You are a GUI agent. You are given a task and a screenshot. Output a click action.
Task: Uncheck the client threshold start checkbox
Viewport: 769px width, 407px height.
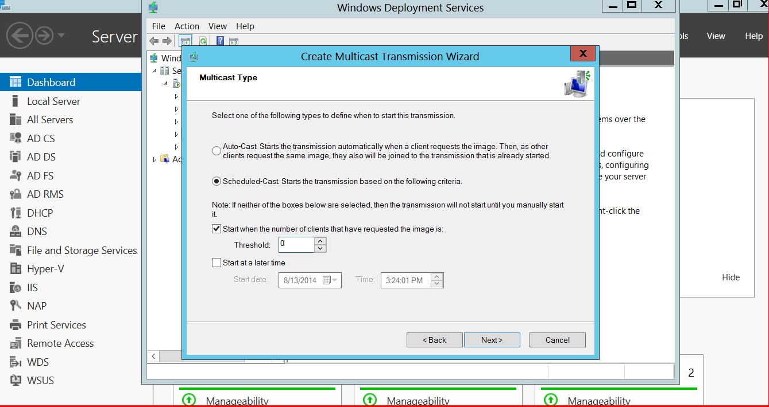point(217,229)
